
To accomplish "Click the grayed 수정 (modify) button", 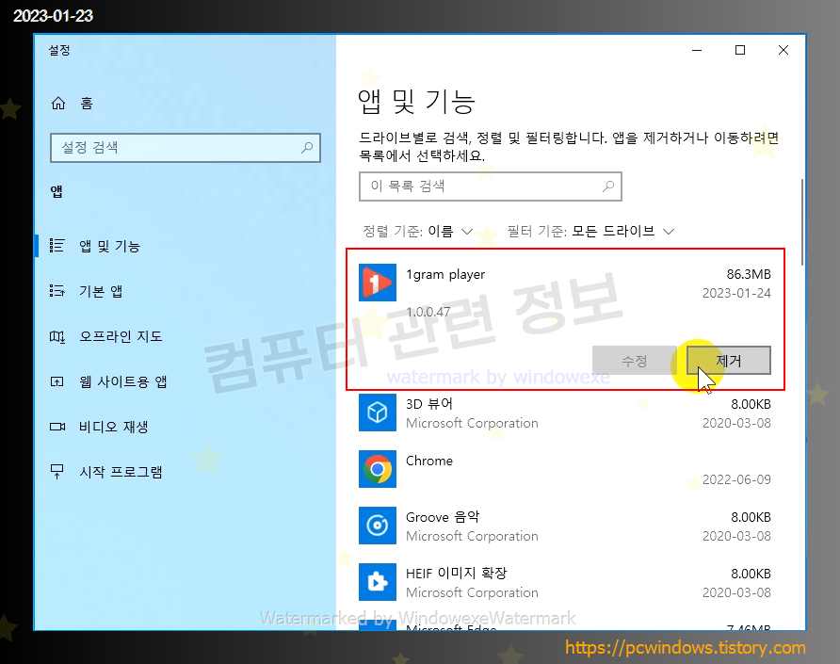I will [635, 361].
